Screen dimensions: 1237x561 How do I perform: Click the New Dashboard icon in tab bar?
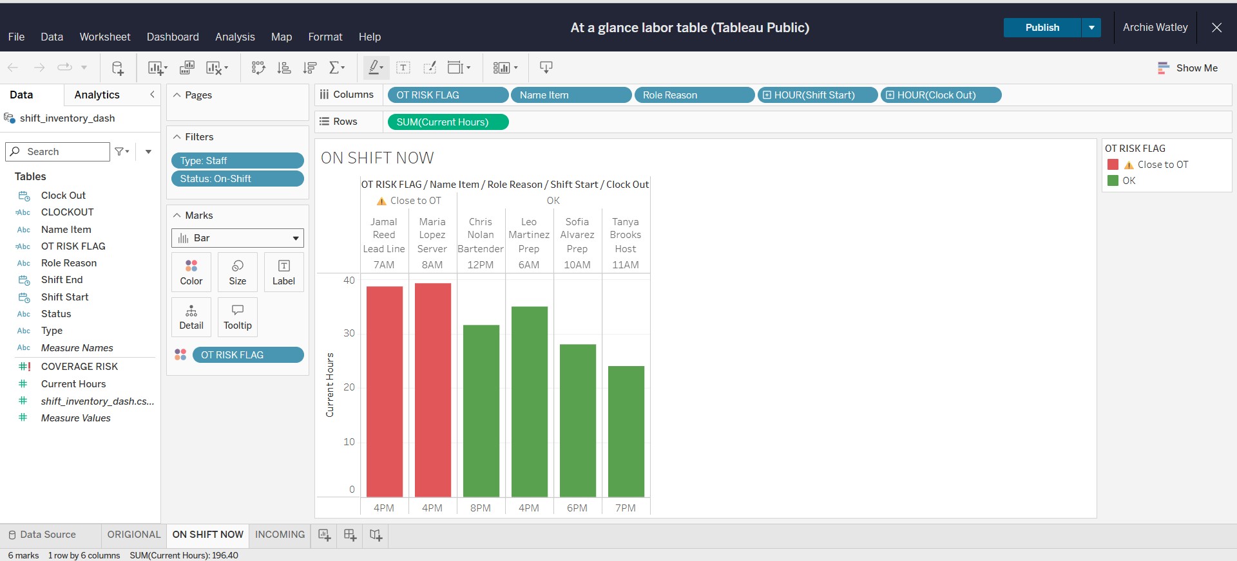click(350, 535)
